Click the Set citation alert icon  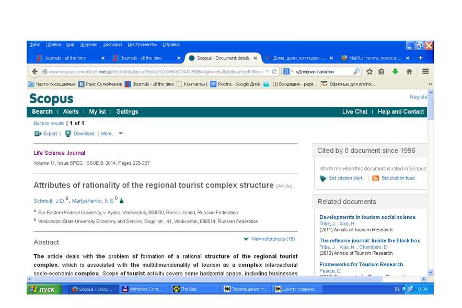click(323, 178)
